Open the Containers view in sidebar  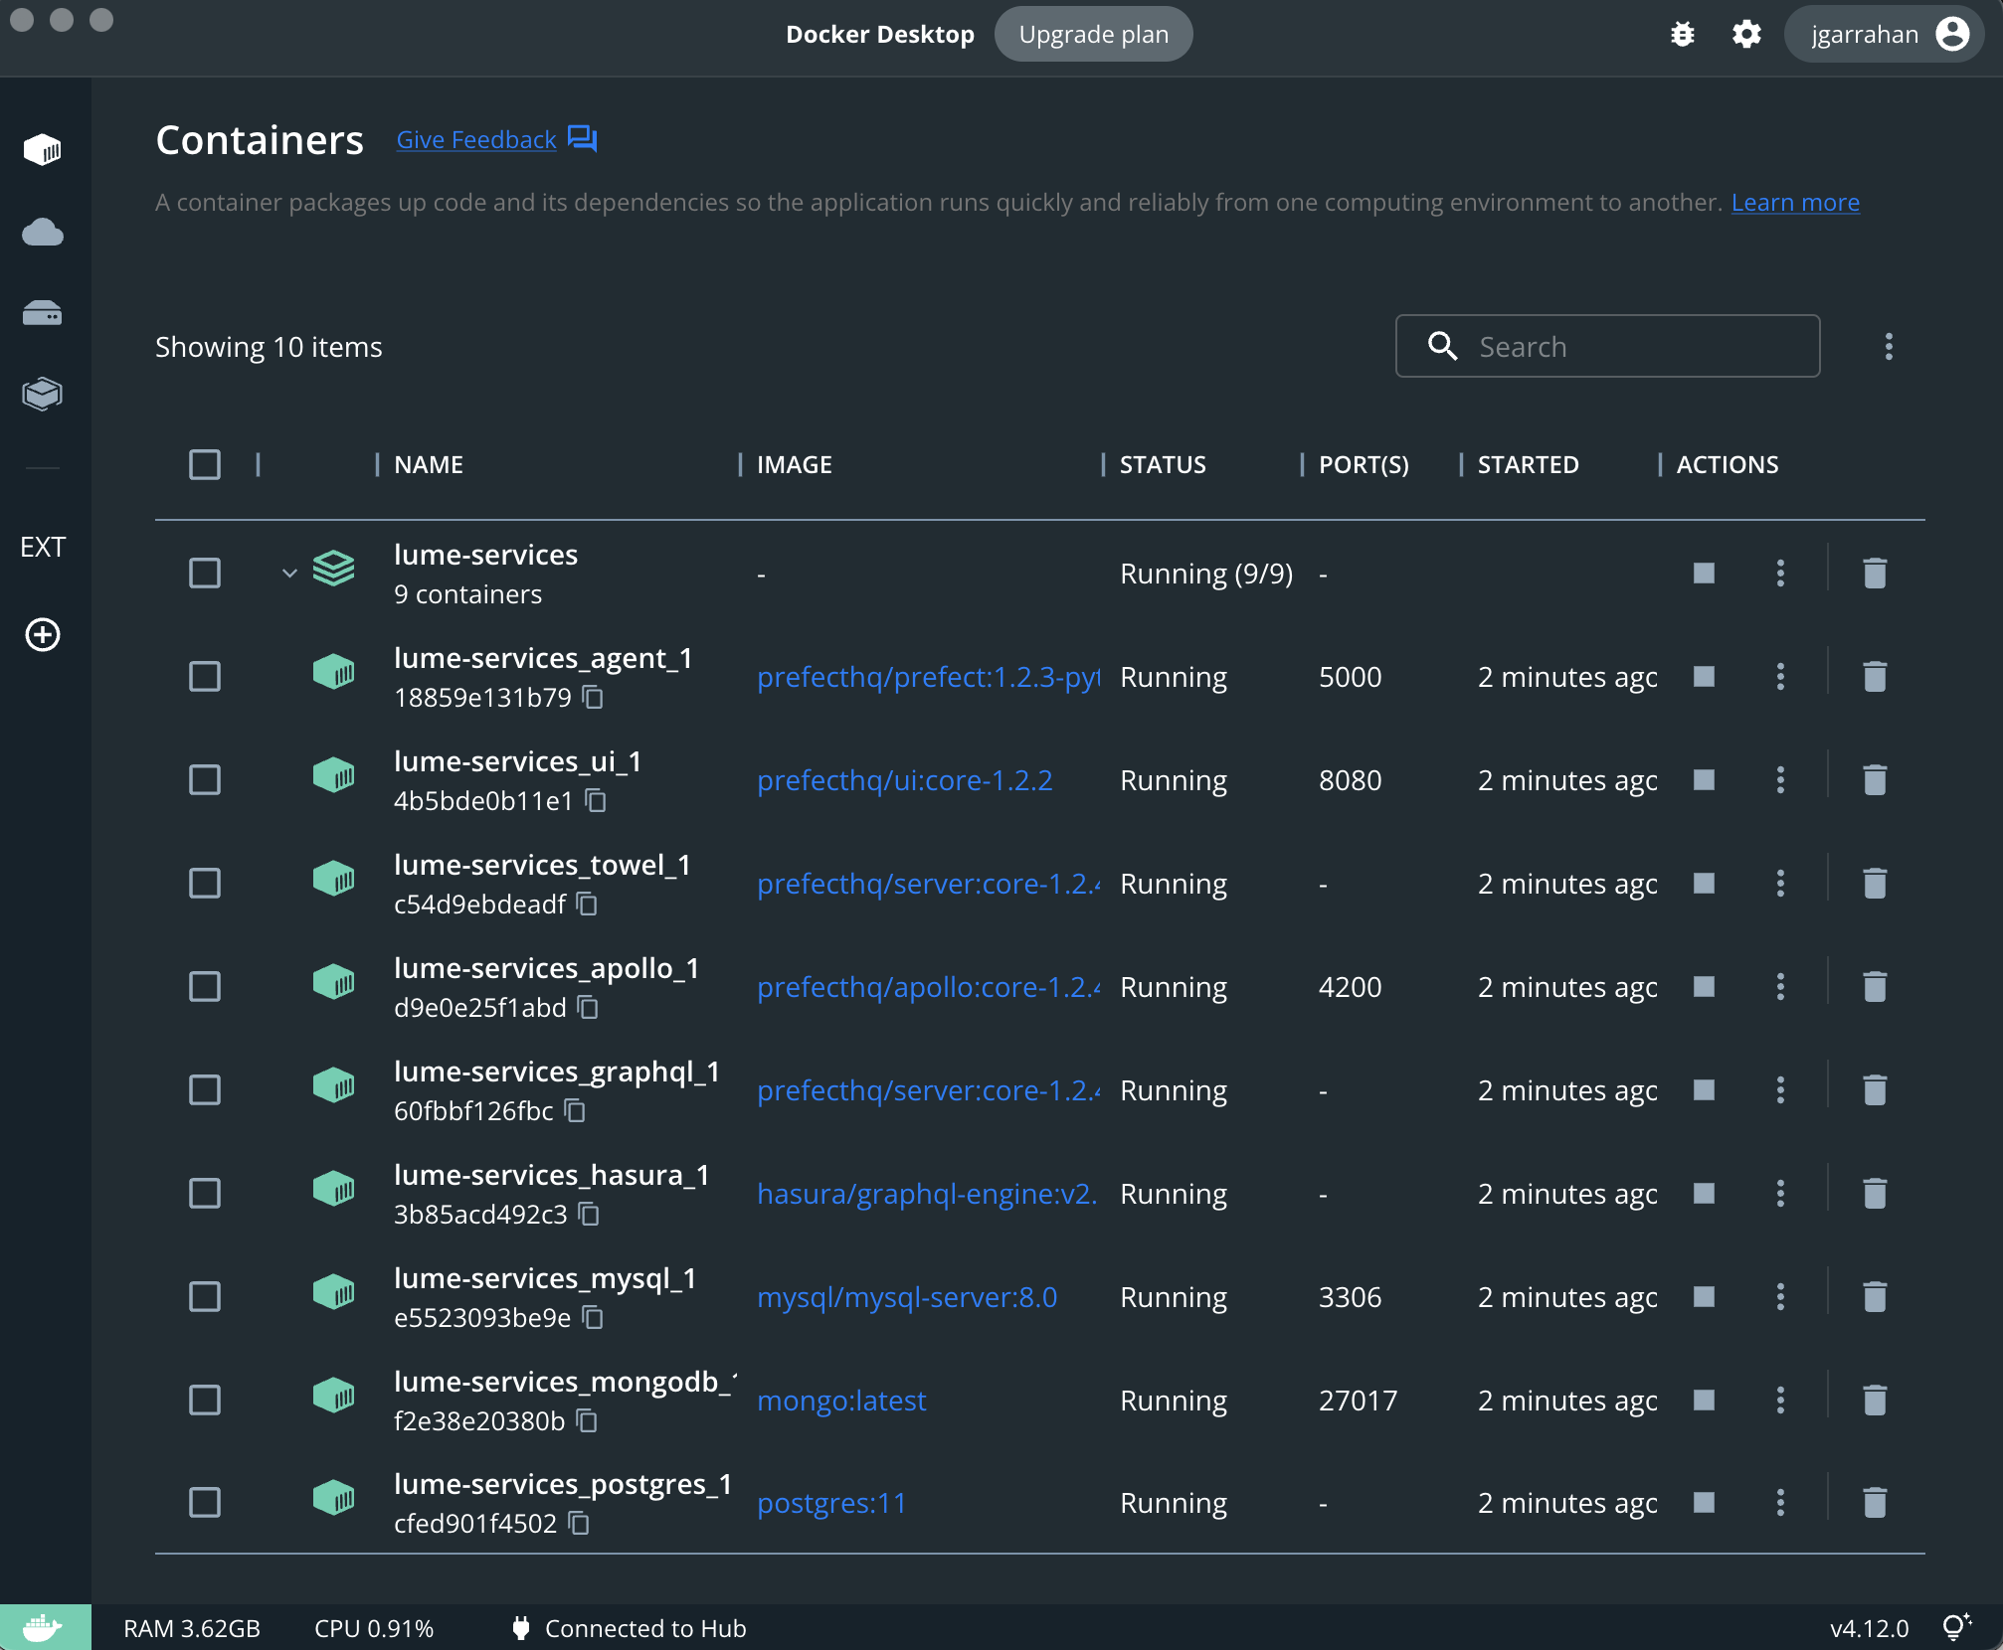(x=43, y=150)
